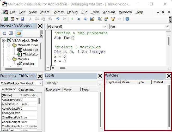
Task: Open the Window menu
Action: click(125, 12)
